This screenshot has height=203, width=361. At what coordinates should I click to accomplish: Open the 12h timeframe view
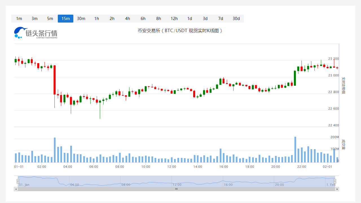(x=174, y=19)
